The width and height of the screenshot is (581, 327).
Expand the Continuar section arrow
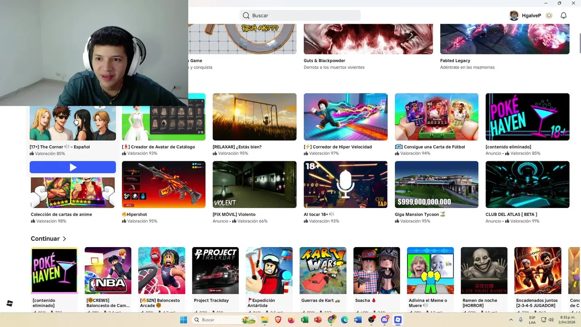pos(64,238)
